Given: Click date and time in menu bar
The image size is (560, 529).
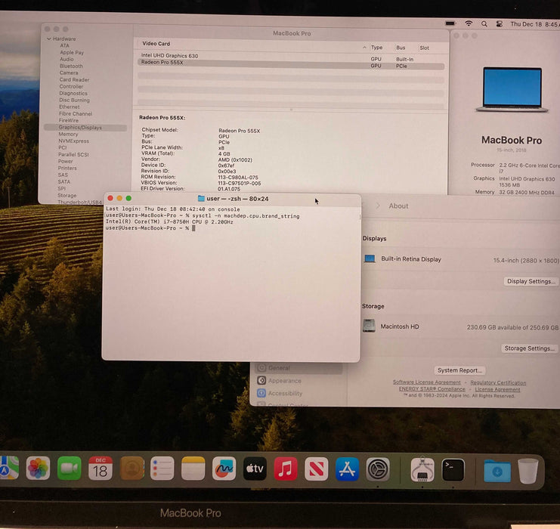Looking at the screenshot, I should point(534,24).
